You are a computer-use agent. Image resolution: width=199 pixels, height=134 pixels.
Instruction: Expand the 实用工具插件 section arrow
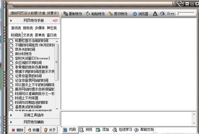(x=11, y=115)
